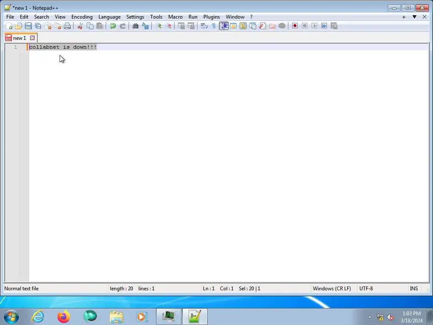Open the Document List panel icon
Image resolution: width=433 pixels, height=325 pixels.
coord(253,26)
